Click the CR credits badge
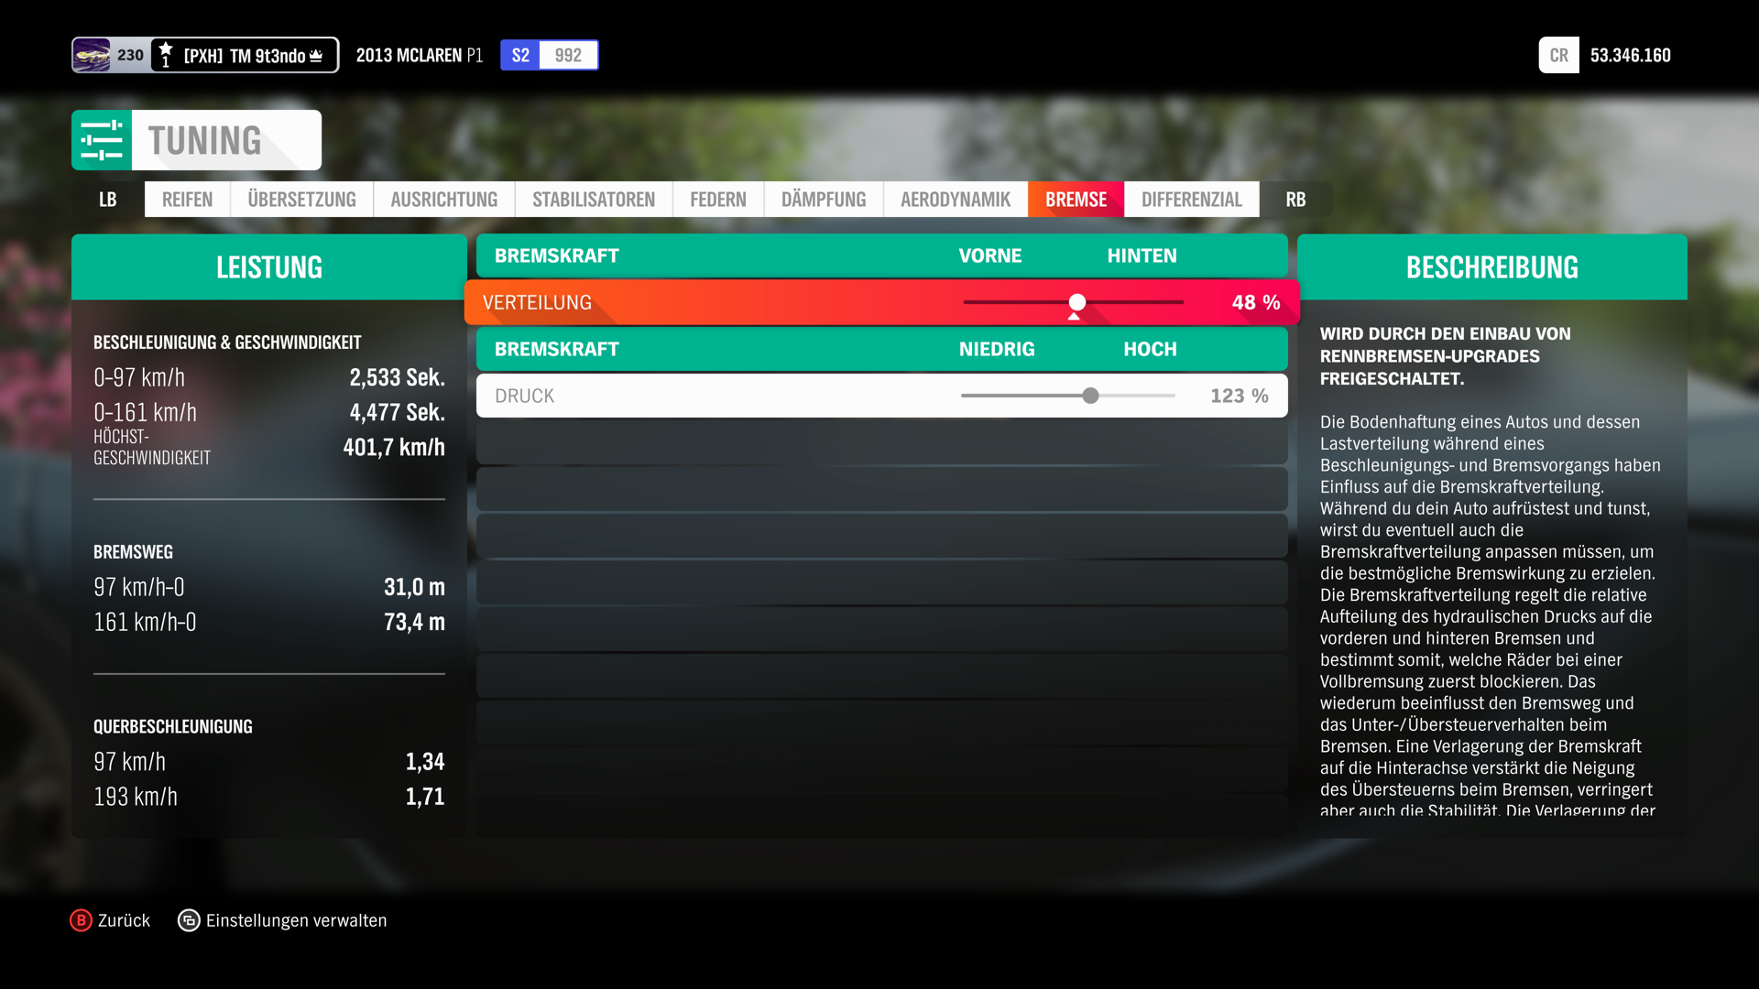 [1558, 55]
